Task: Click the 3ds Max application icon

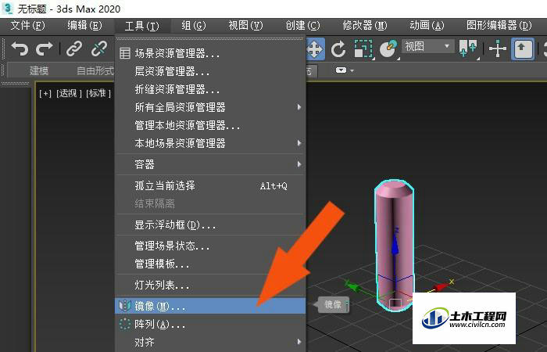Action: pos(8,9)
